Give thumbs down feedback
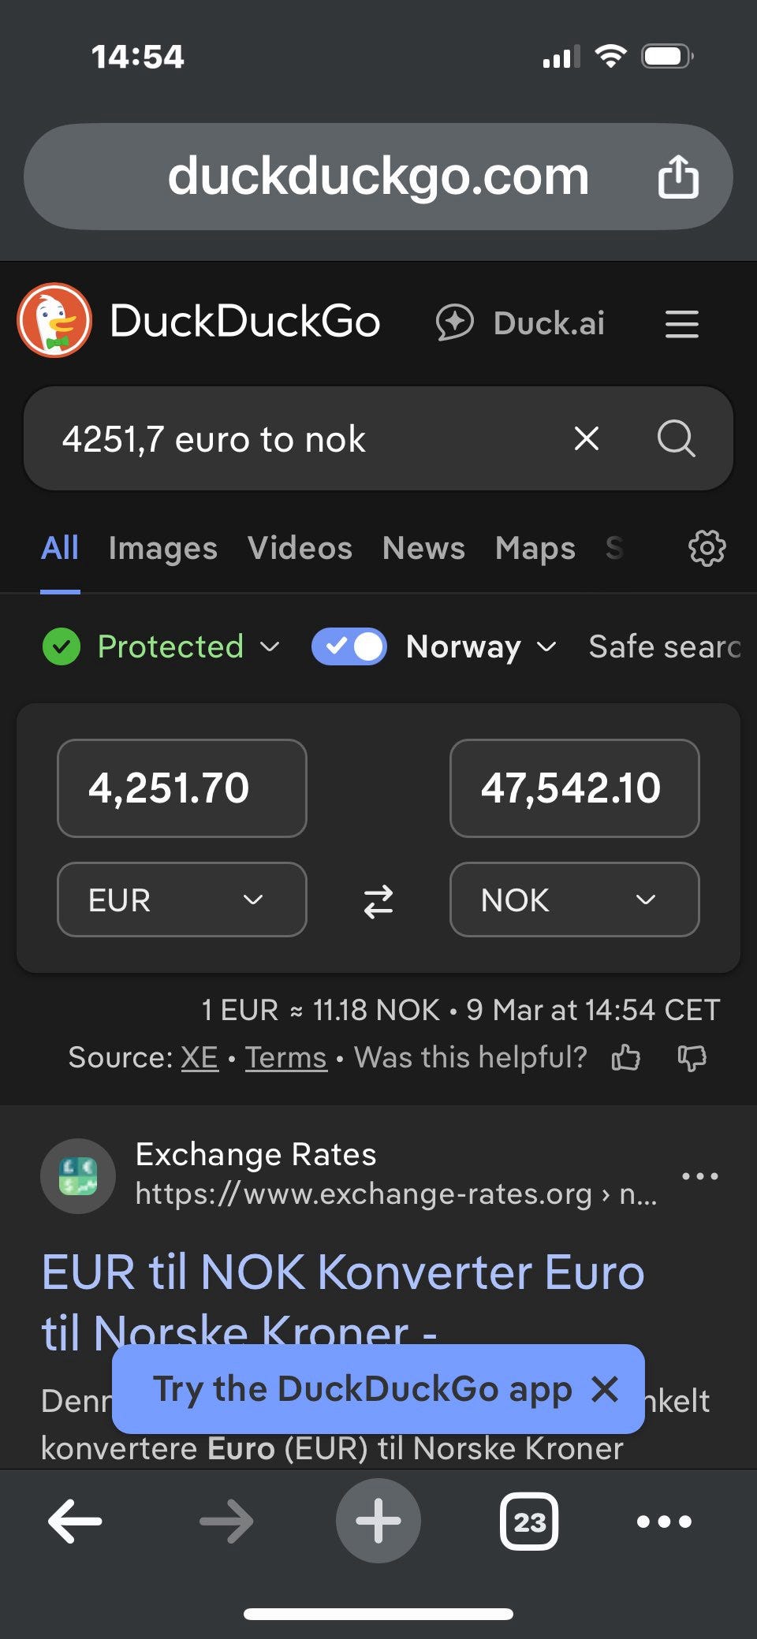The width and height of the screenshot is (757, 1639). [692, 1057]
